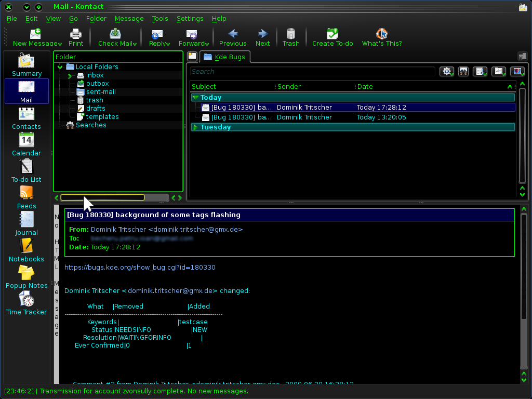Image resolution: width=532 pixels, height=399 pixels.
Task: Select the message dated Today 13:20:05
Action: click(358, 117)
